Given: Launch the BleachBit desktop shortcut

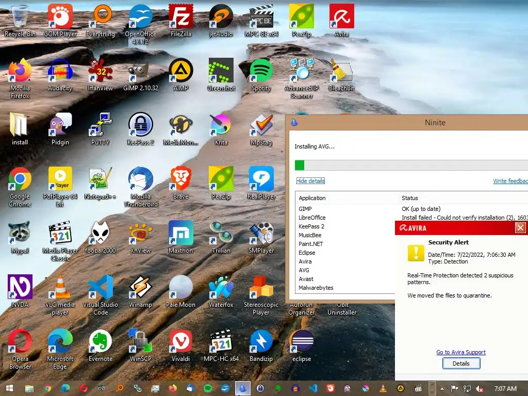Looking at the screenshot, I should pyautogui.click(x=341, y=74).
